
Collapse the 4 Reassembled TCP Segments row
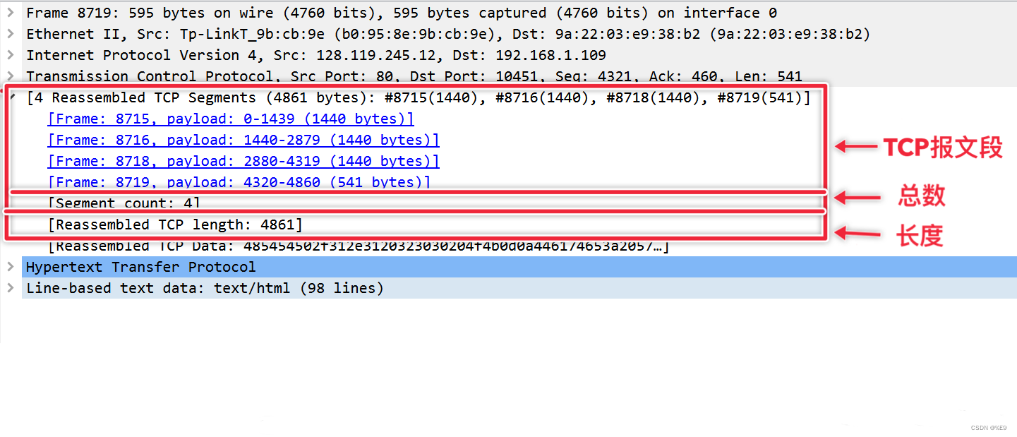pos(11,97)
